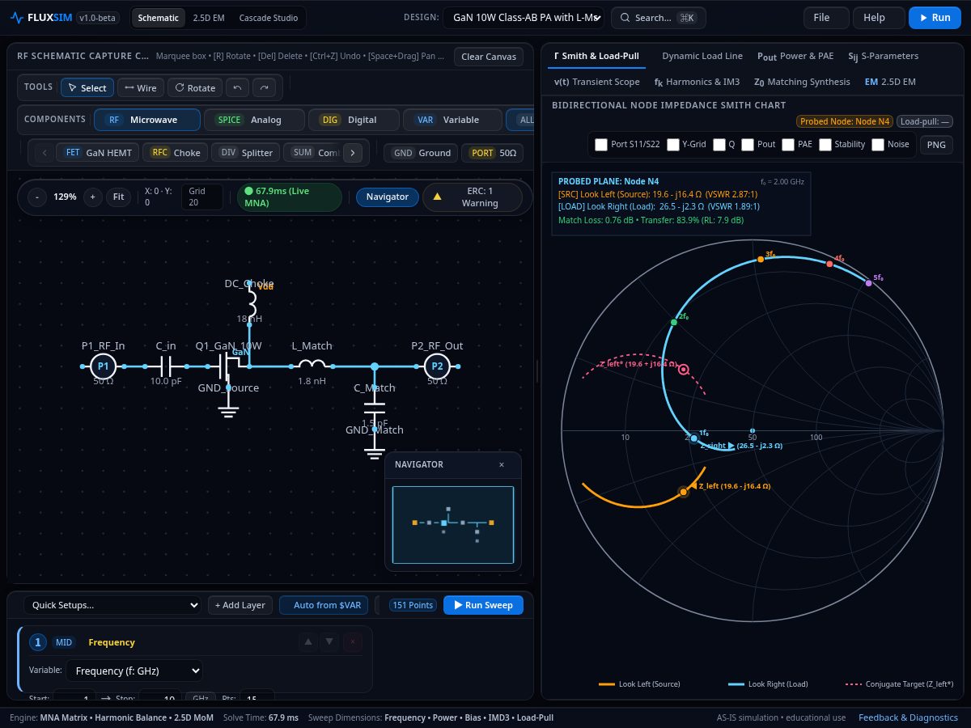Open the File menu
The image size is (971, 728).
point(826,18)
